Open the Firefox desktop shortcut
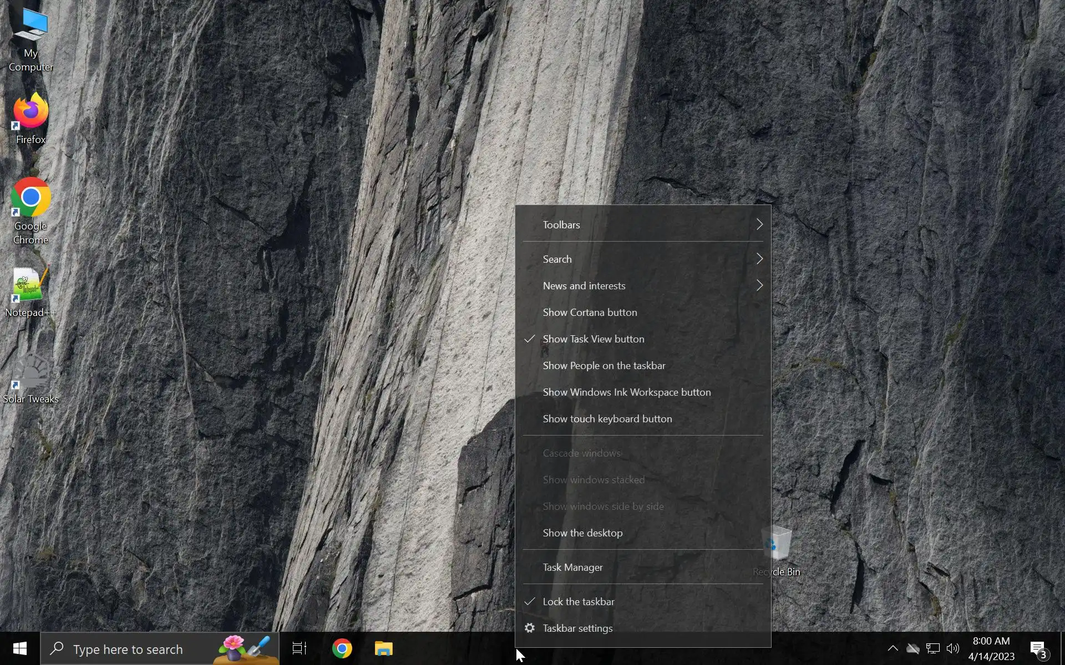The width and height of the screenshot is (1065, 665). pyautogui.click(x=31, y=114)
